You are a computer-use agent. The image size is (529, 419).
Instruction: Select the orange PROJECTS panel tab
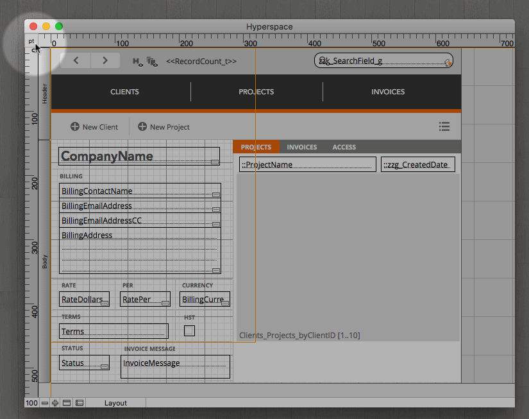[x=256, y=147]
